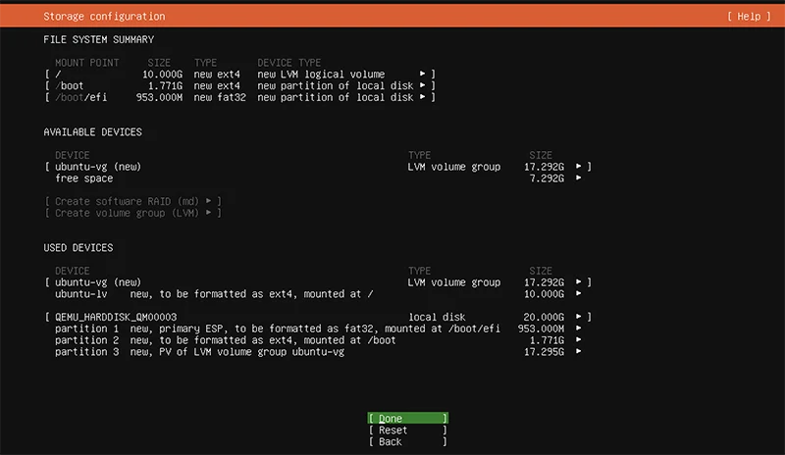
Task: Select the Back button
Action: [407, 441]
